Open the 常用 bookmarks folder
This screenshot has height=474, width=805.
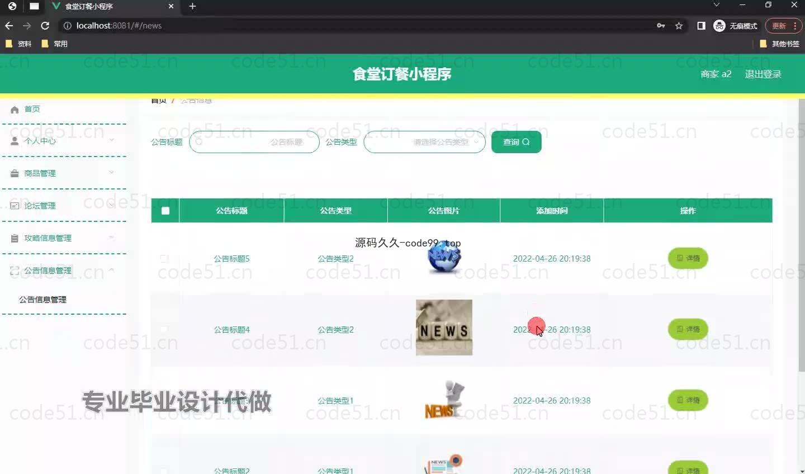point(54,44)
